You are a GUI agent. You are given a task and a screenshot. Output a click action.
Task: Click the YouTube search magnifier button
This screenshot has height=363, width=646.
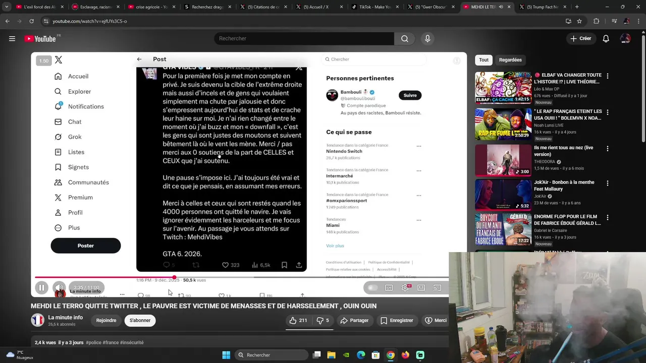tap(405, 38)
